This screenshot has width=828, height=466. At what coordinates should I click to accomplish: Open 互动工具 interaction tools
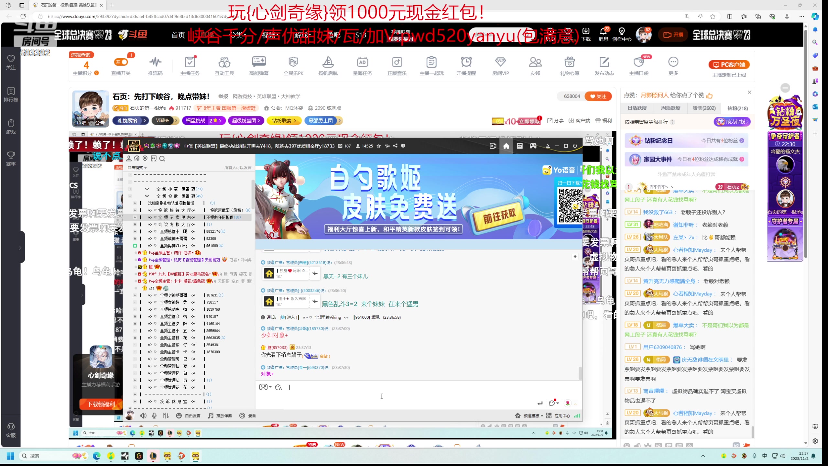(224, 66)
